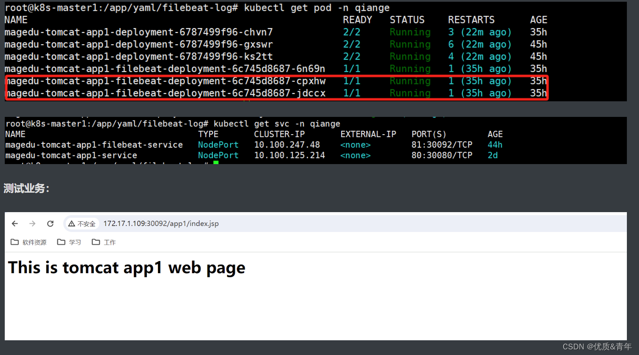
Task: Click filebeat pod name ending in cpxhw
Action: [165, 81]
